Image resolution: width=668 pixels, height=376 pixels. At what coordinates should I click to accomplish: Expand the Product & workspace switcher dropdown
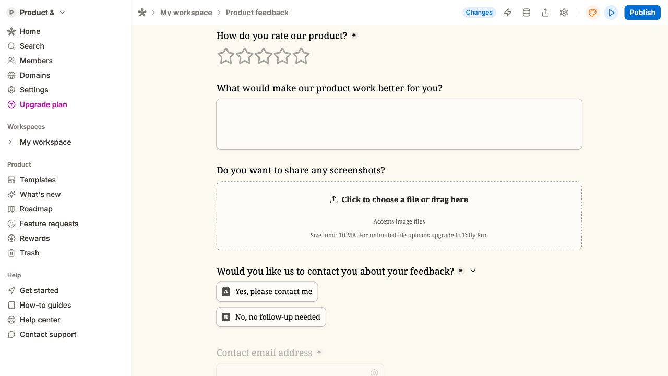[62, 13]
